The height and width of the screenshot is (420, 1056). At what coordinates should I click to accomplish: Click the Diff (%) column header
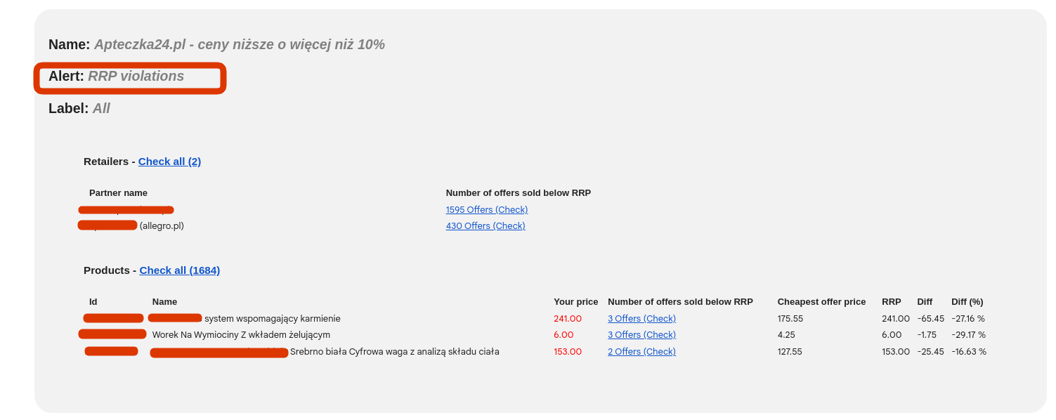[x=967, y=302]
